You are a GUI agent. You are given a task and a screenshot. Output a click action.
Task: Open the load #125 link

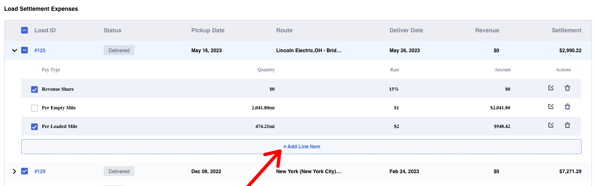(40, 51)
